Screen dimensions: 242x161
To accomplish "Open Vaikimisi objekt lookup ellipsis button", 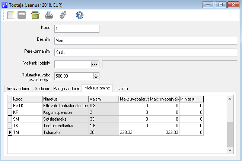I will [x=95, y=65].
